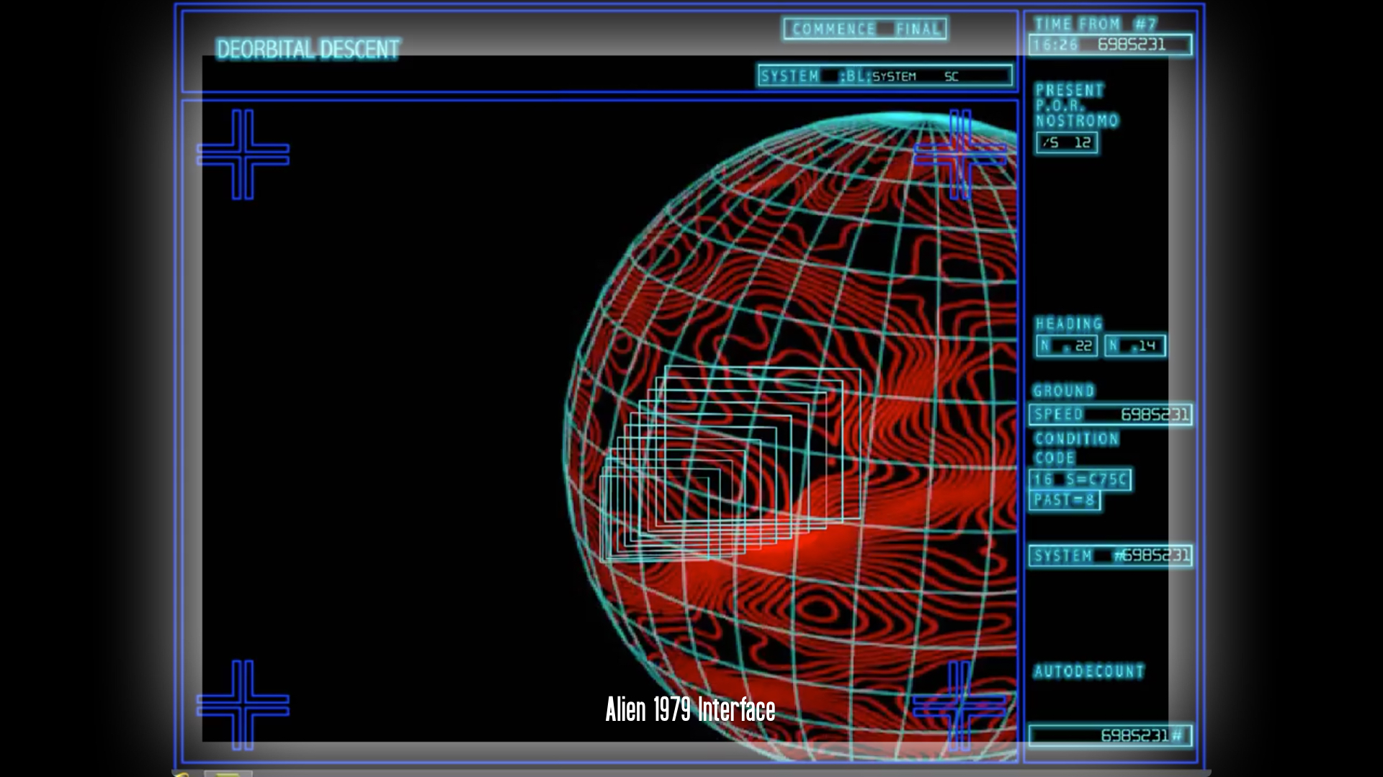Click the top-right crosshair marker
This screenshot has height=777, width=1383.
point(960,154)
